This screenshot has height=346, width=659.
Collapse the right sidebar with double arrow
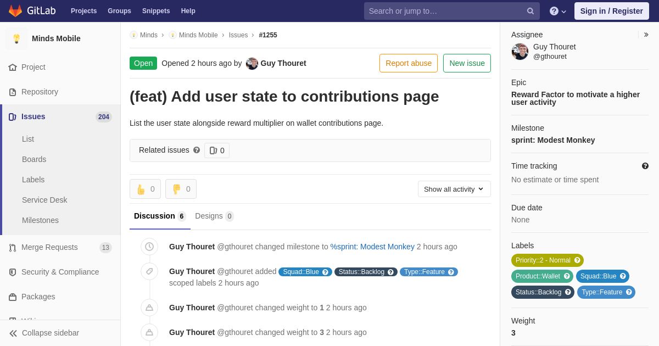[x=646, y=35]
